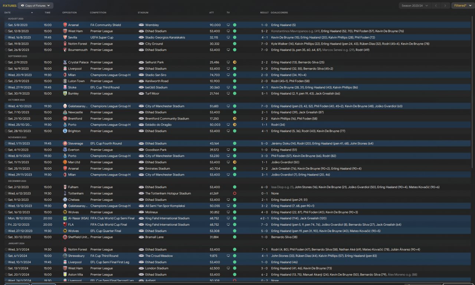This screenshot has width=475, height=285.
Task: Click the stadium icon beside Wembley
Action: tap(141, 25)
